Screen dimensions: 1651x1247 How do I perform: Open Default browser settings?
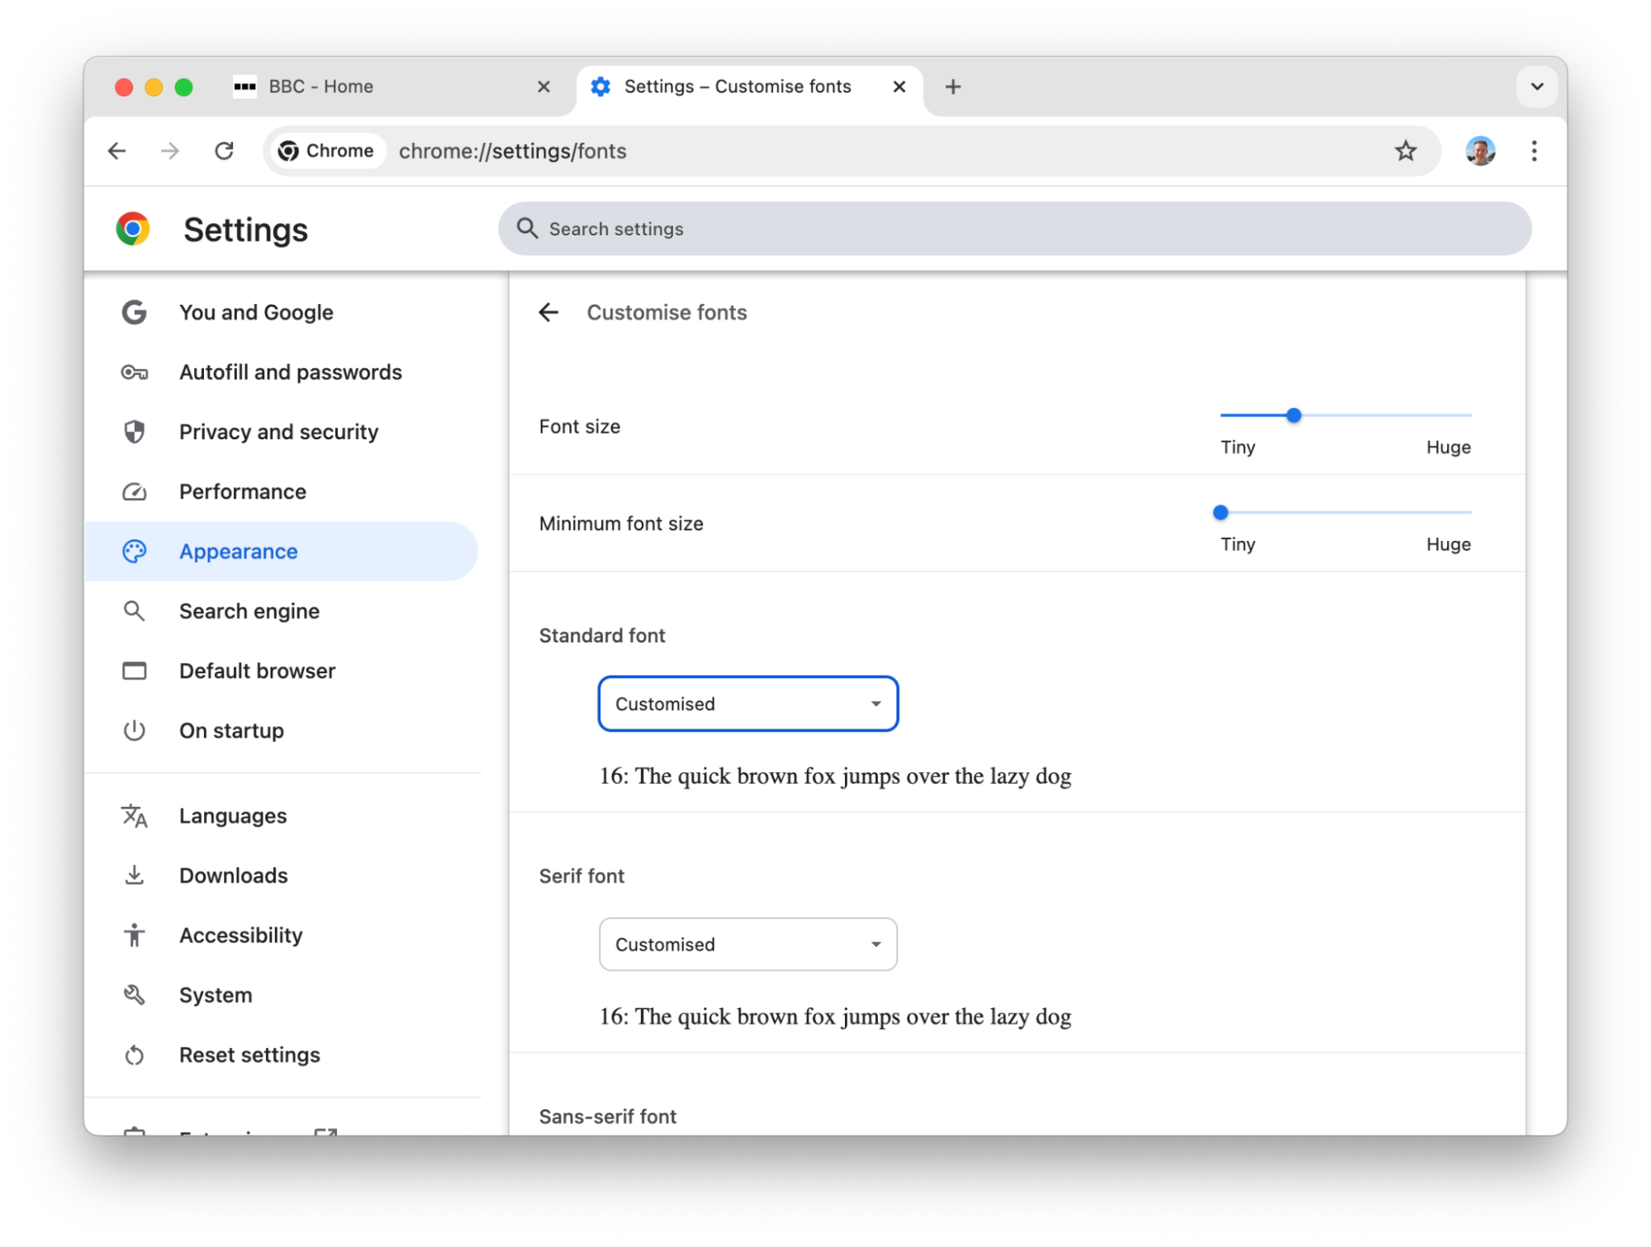[281, 671]
